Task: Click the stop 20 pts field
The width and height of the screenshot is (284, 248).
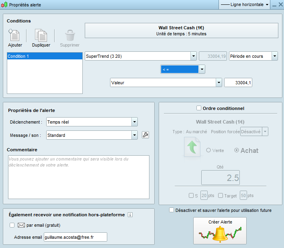Action: pos(204,195)
